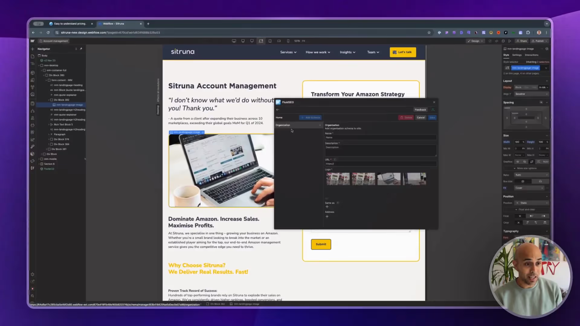The image size is (580, 326).
Task: Open the Insights nav menu
Action: (347, 52)
